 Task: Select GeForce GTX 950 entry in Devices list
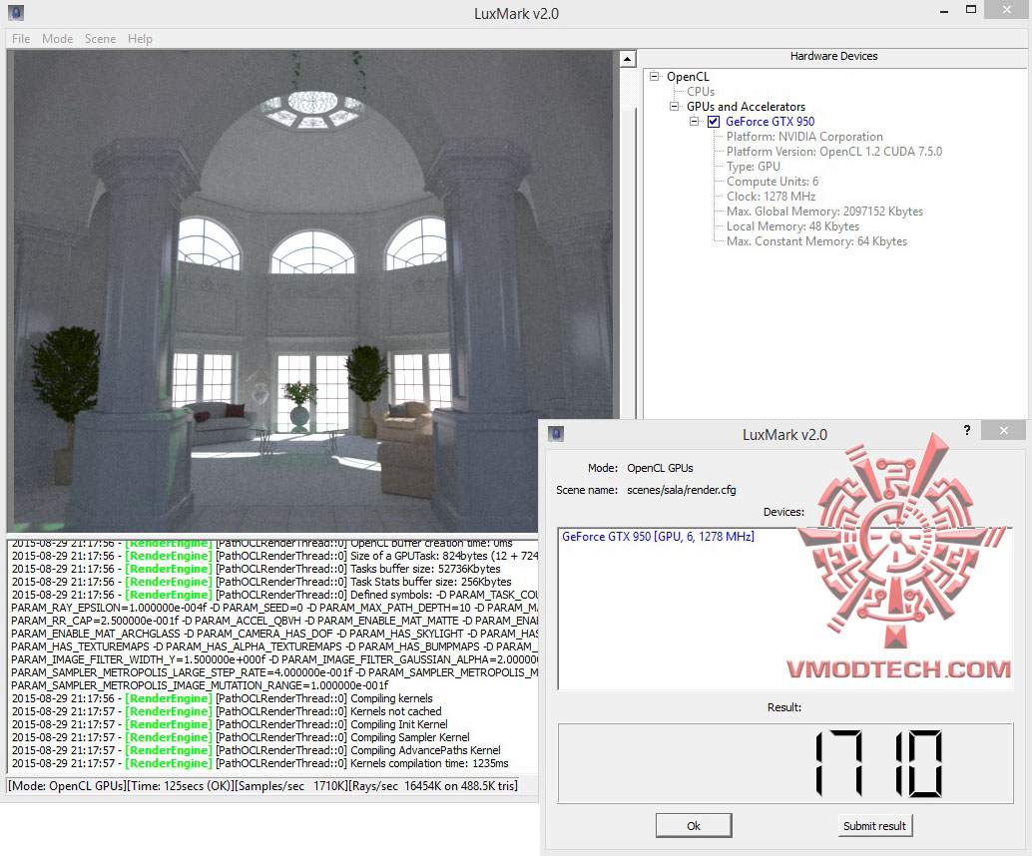point(658,537)
